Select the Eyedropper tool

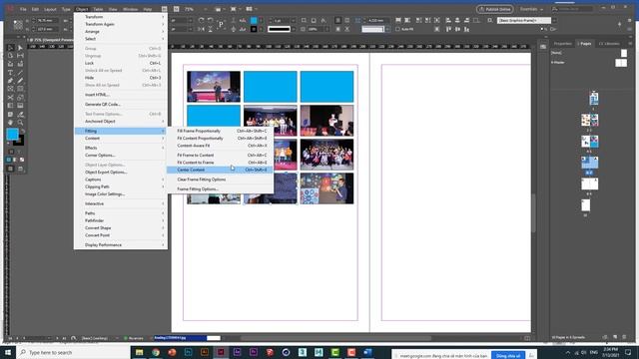point(20,115)
